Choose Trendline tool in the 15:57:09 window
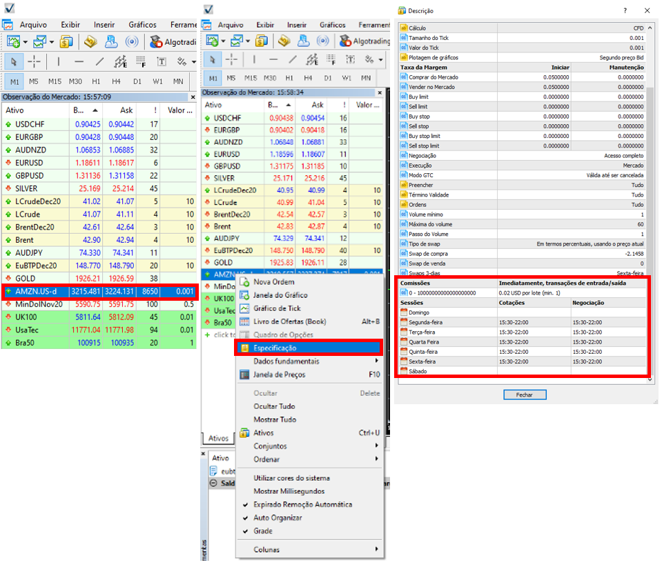 click(x=99, y=62)
